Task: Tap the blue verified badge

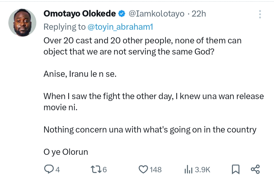Action: coord(122,14)
